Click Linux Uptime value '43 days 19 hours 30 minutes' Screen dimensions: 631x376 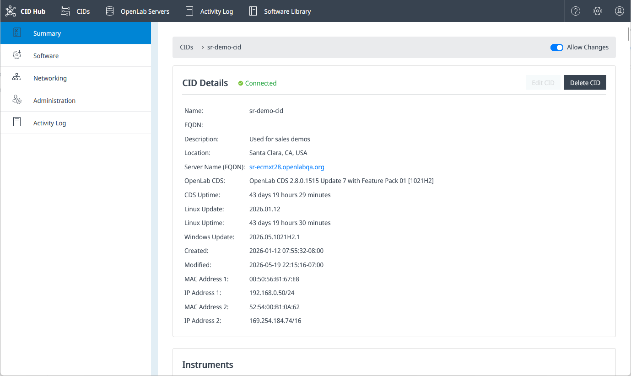pyautogui.click(x=290, y=223)
